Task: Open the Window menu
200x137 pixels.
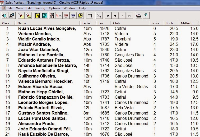Action: (69, 8)
